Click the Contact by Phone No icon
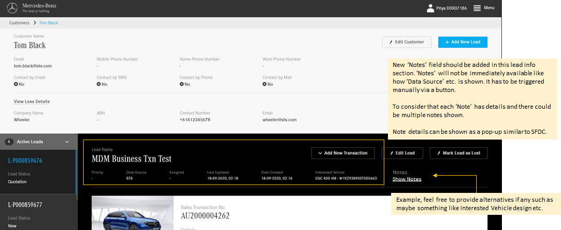This screenshot has width=561, height=230. pyautogui.click(x=182, y=84)
